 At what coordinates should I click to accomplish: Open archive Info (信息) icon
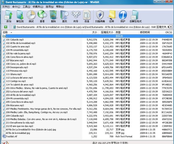(87, 15)
